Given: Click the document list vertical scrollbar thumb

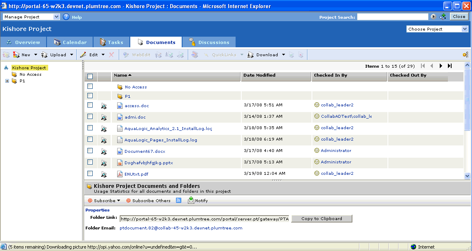Looking at the screenshot, I should click(x=467, y=99).
